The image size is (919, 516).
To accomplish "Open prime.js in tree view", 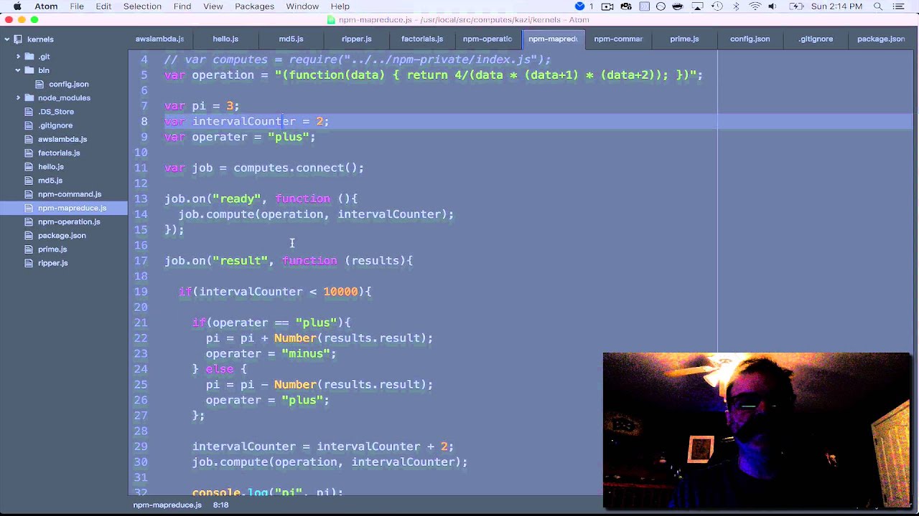I will click(x=52, y=249).
